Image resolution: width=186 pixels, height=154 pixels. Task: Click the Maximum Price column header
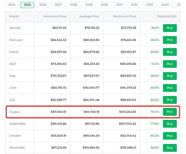point(124,17)
